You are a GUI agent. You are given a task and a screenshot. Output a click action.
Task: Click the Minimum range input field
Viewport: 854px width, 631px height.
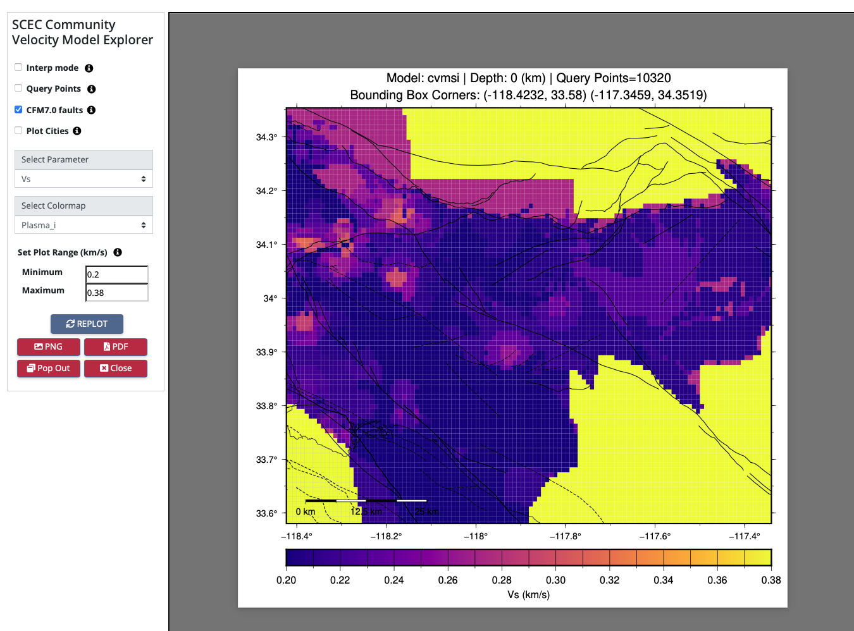117,274
